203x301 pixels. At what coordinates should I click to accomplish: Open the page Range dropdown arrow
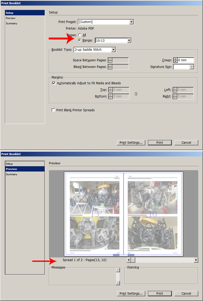click(x=129, y=40)
